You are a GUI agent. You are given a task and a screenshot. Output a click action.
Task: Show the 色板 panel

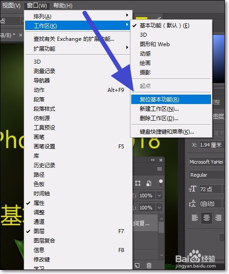[78, 184]
